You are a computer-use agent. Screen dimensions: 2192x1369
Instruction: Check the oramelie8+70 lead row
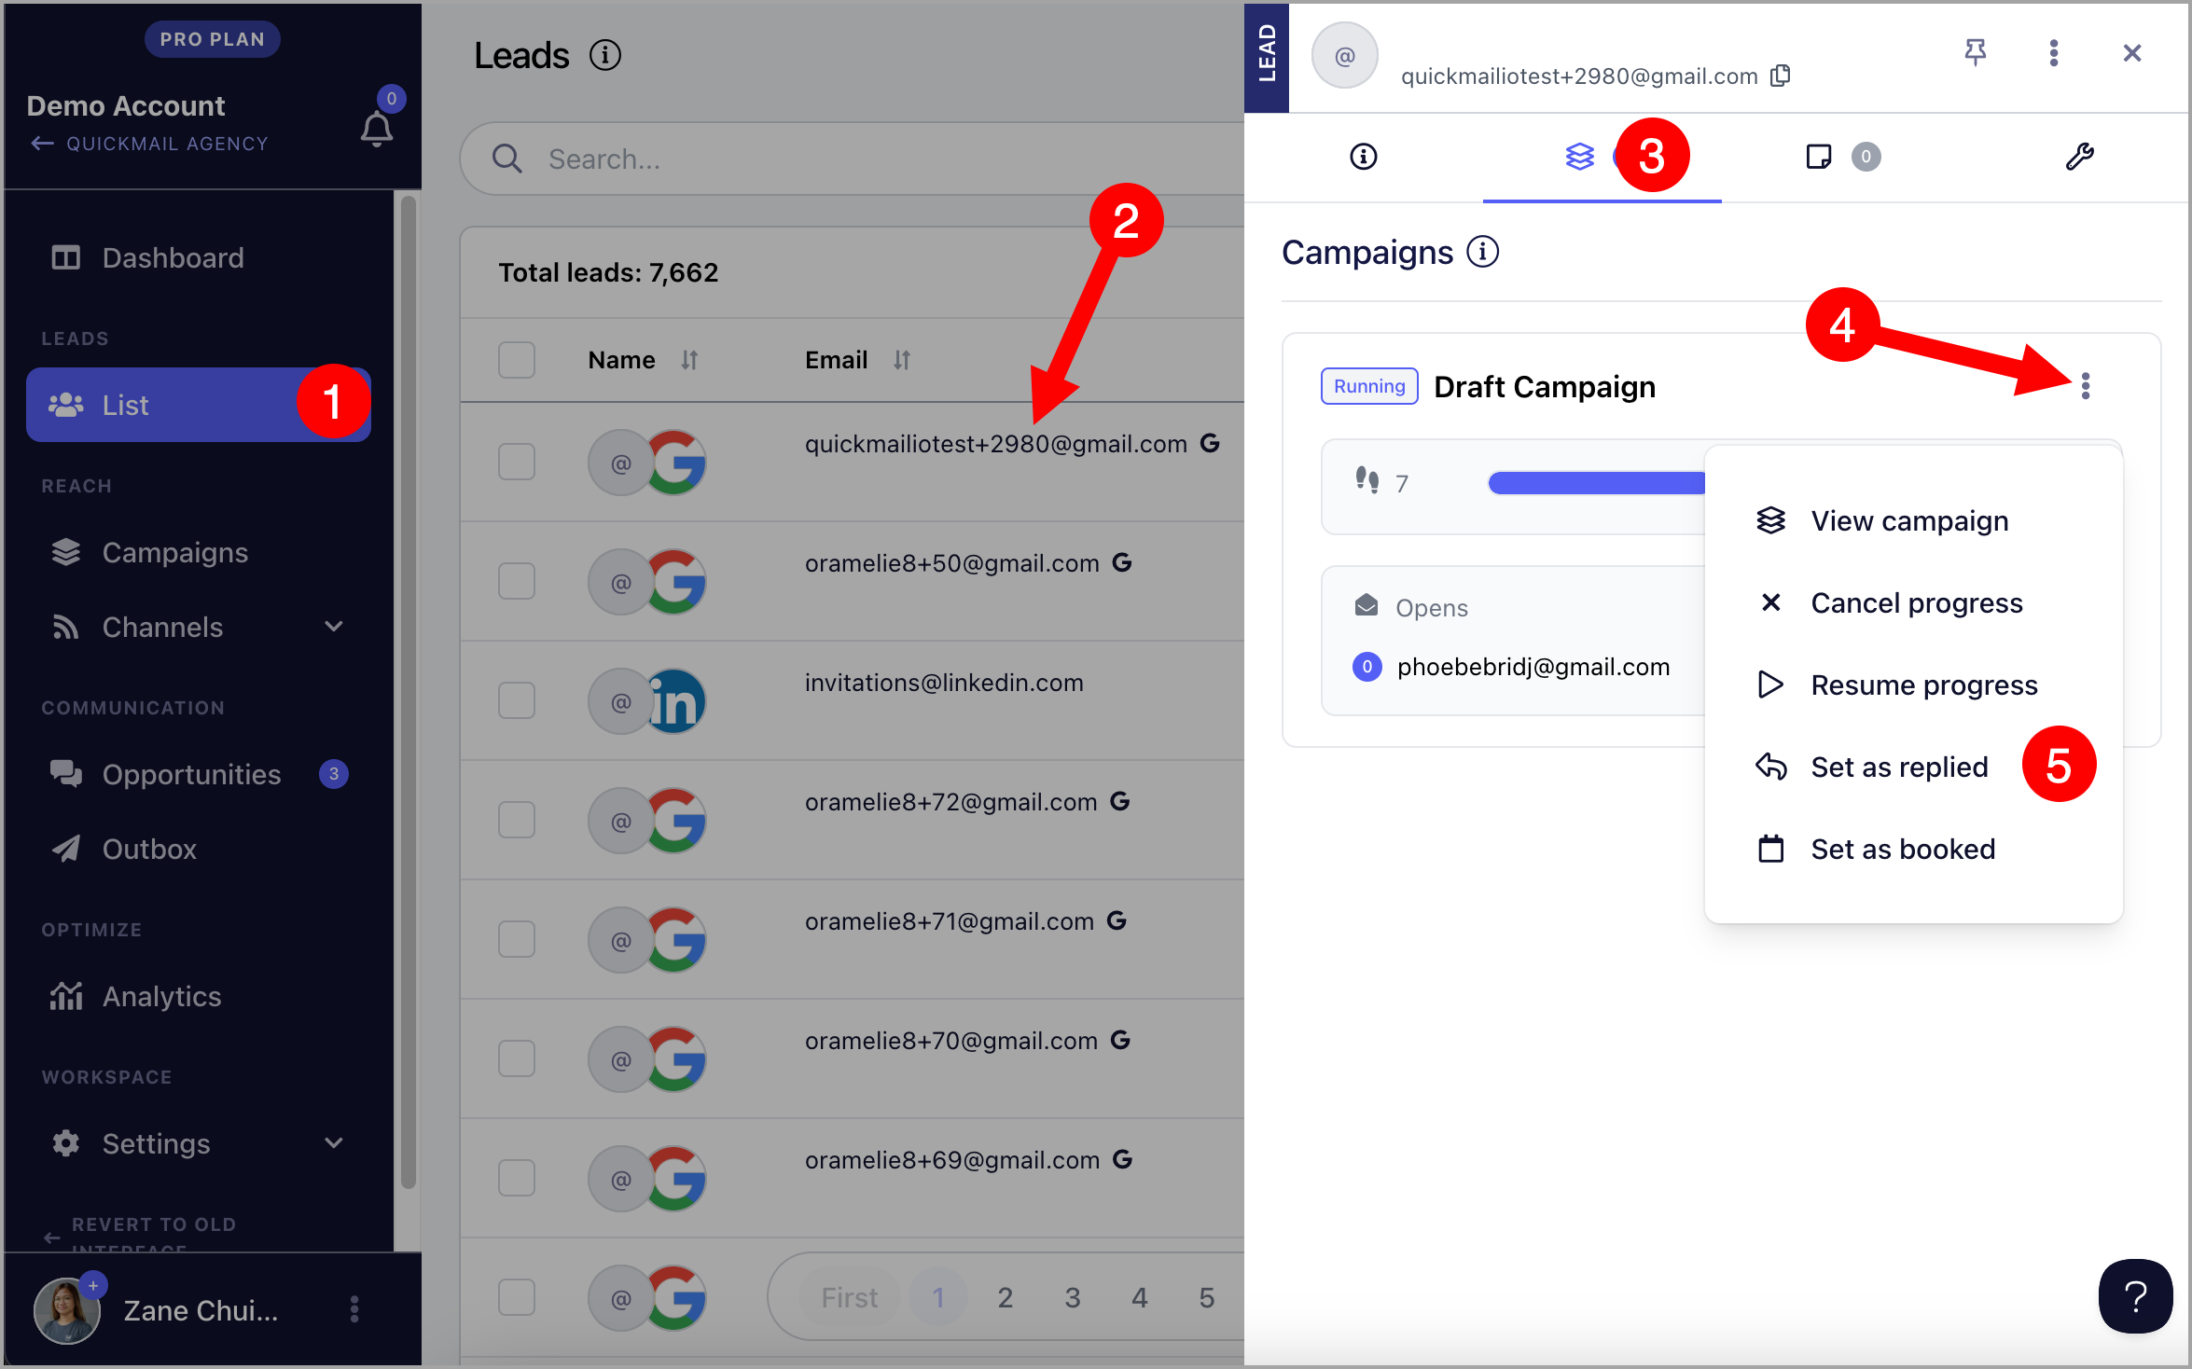[x=517, y=1058]
